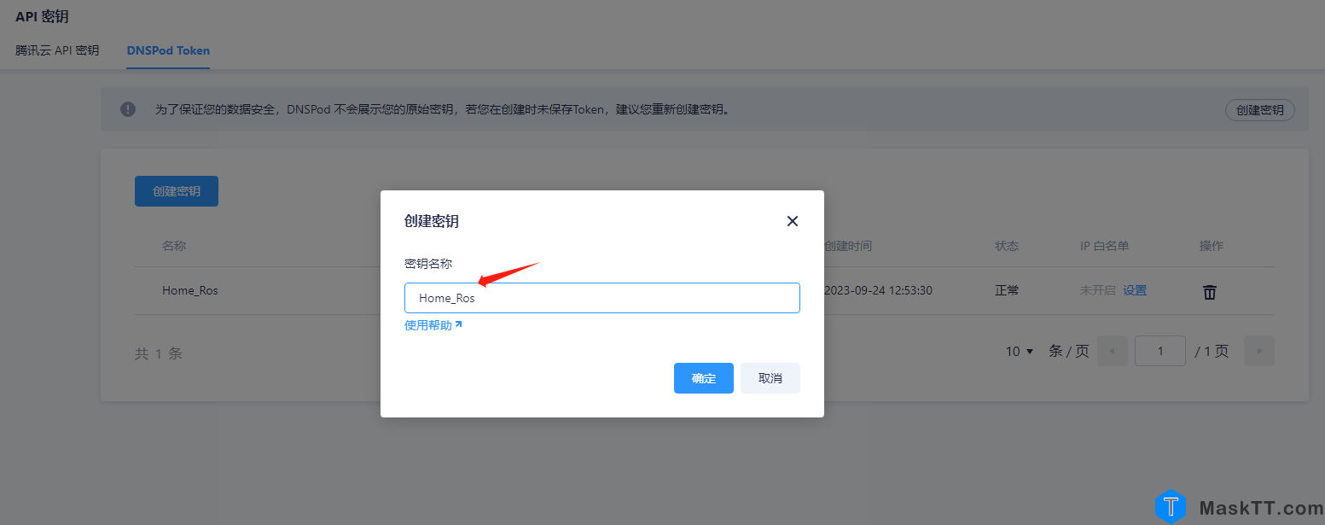Go to the previous page arrow
The image size is (1325, 525).
point(1113,351)
